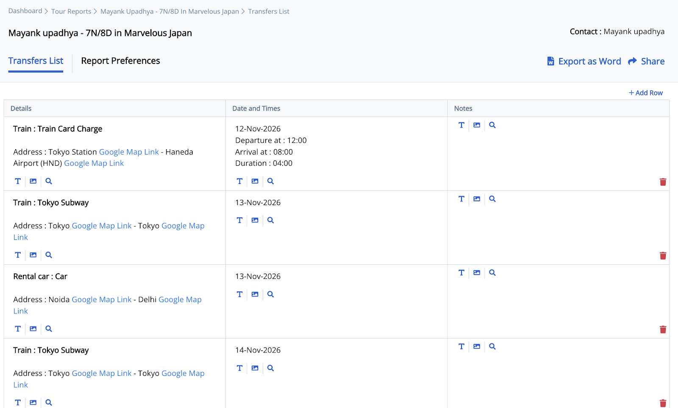Image resolution: width=678 pixels, height=408 pixels.
Task: Insert image under Rental car date
Action: [255, 294]
